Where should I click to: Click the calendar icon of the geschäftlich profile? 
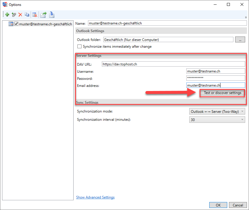(11, 24)
